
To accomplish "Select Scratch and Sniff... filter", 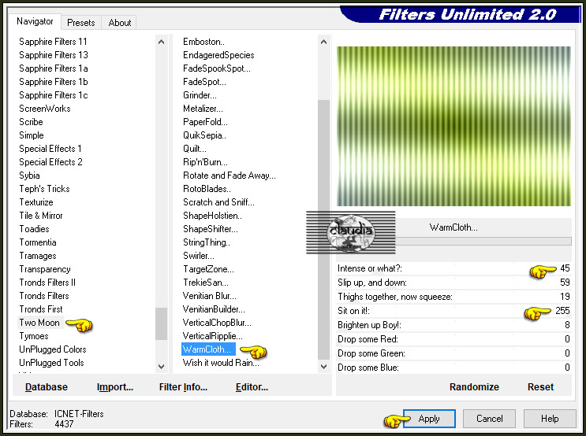I will click(218, 202).
